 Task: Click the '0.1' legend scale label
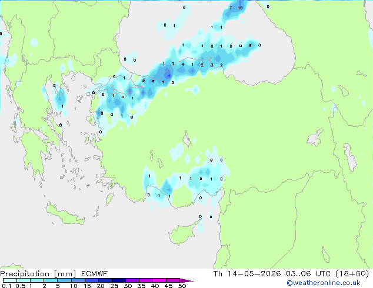(6, 286)
